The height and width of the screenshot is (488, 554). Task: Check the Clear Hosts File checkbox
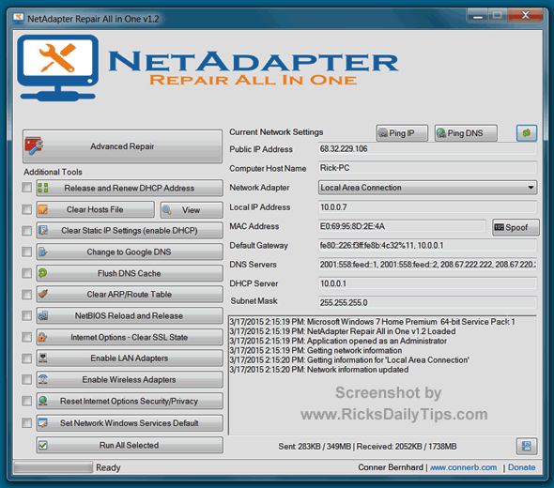pos(27,209)
